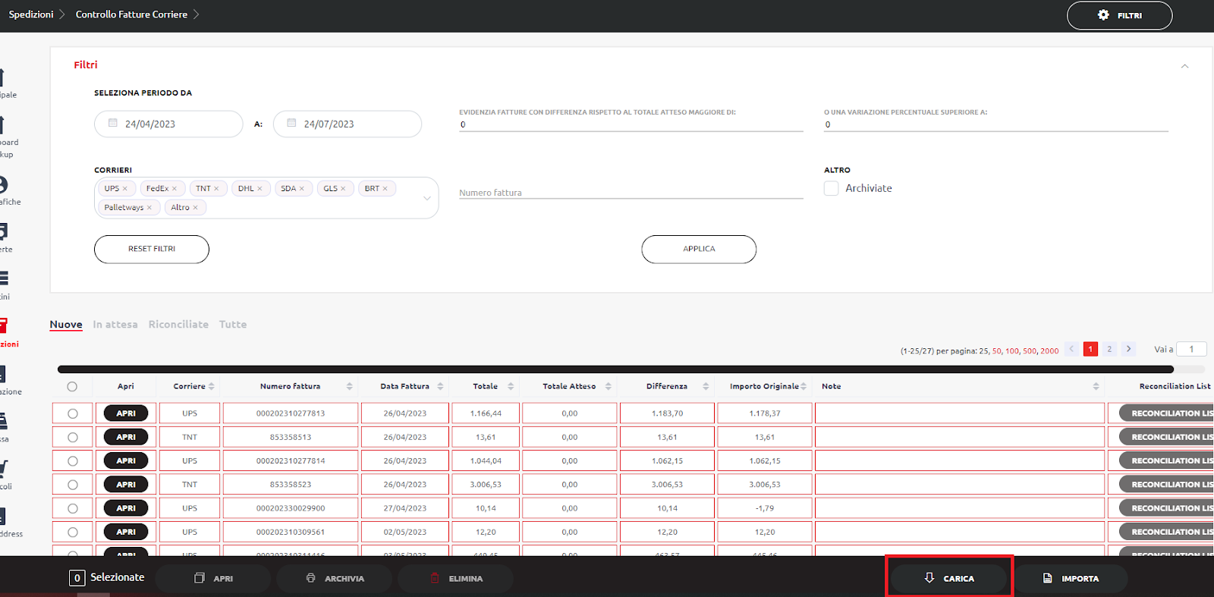Select the row for invoice 000202310309561
Screen dimensions: 1214x597
click(x=73, y=532)
